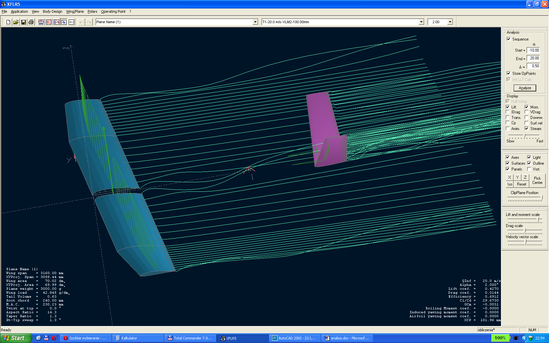Image resolution: width=549 pixels, height=343 pixels.
Task: Uncheck the Lift display checkbox
Action: click(x=507, y=107)
